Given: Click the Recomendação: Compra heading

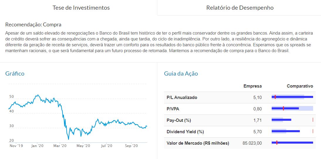Looking at the screenshot, I should coord(33,25).
